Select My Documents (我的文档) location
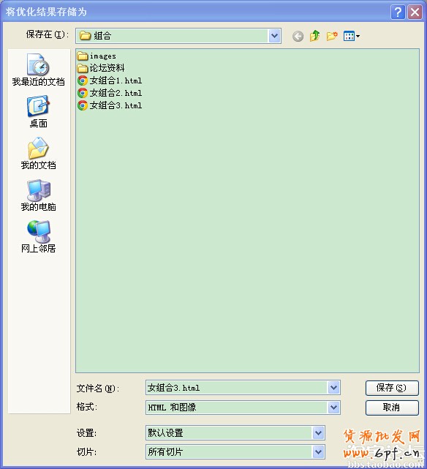The width and height of the screenshot is (427, 469). tap(38, 154)
